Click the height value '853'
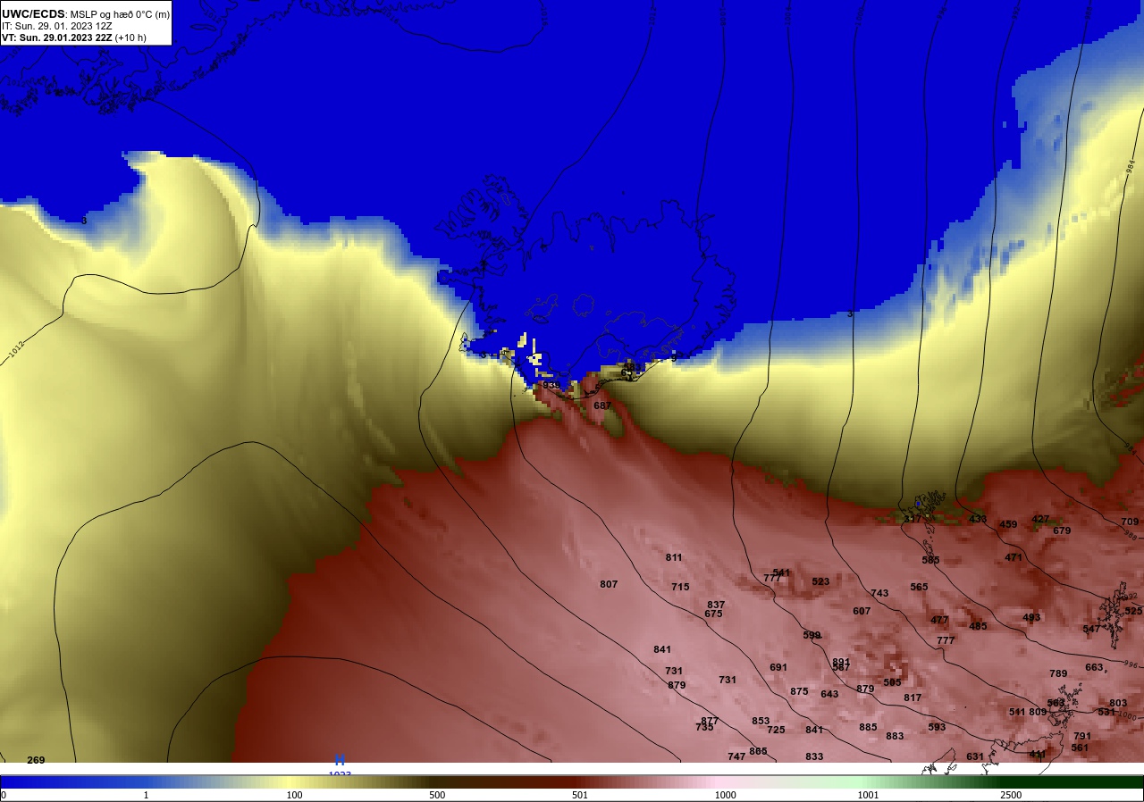1144x802 pixels. coord(761,721)
